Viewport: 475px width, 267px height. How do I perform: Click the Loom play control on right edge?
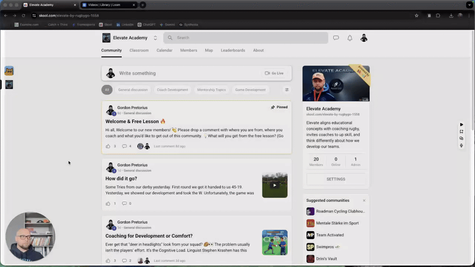(462, 124)
